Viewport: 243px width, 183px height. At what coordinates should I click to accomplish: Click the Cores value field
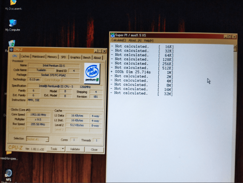(x=74, y=140)
